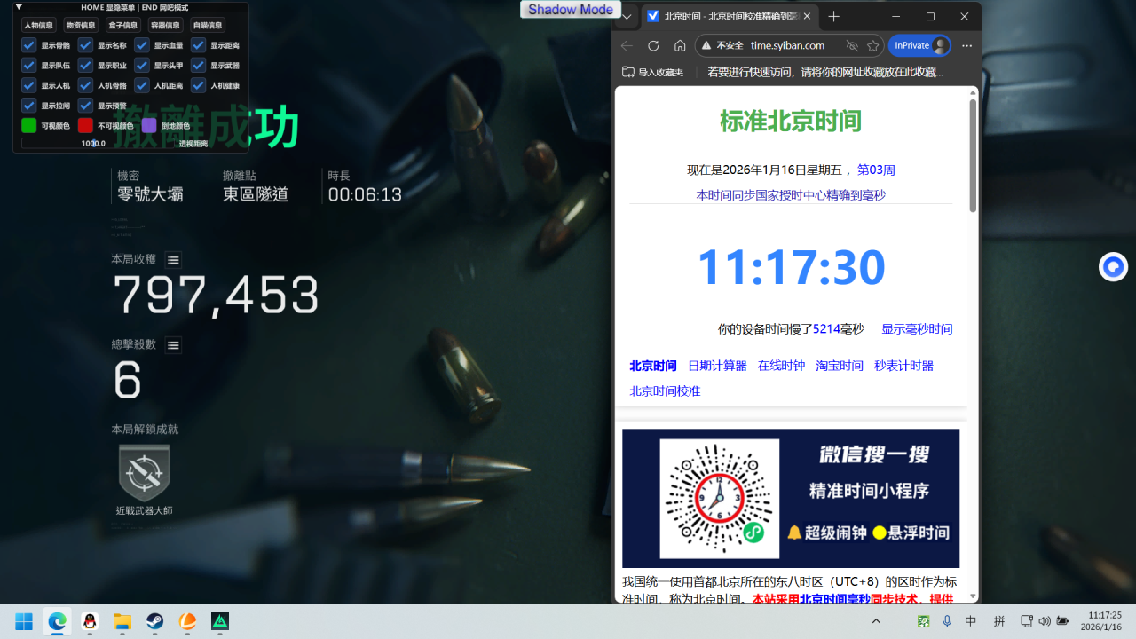
Task: Refresh the Beijing time webpage
Action: 653,45
